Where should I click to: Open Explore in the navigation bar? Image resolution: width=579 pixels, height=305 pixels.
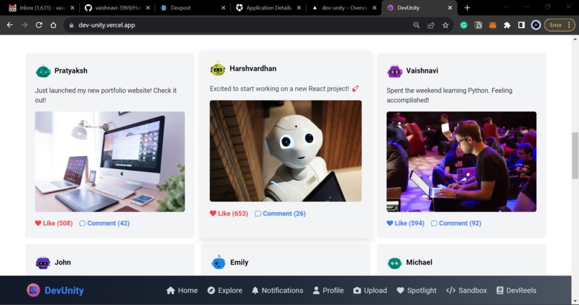point(225,291)
